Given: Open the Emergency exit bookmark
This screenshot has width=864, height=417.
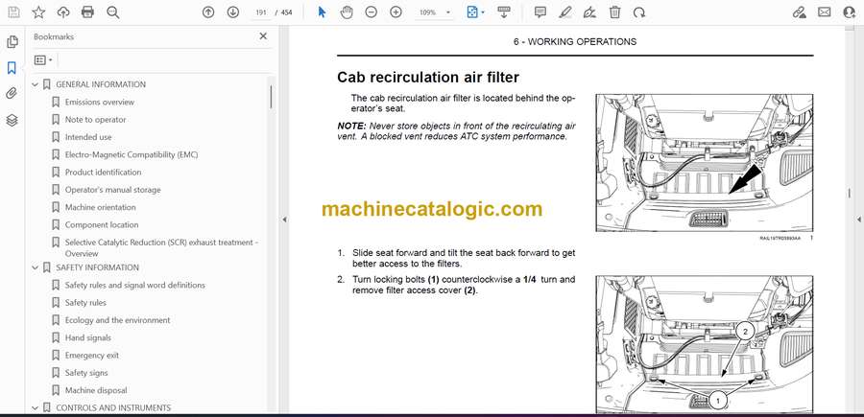Looking at the screenshot, I should (92, 356).
